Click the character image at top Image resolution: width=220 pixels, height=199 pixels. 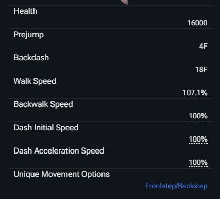125,2
